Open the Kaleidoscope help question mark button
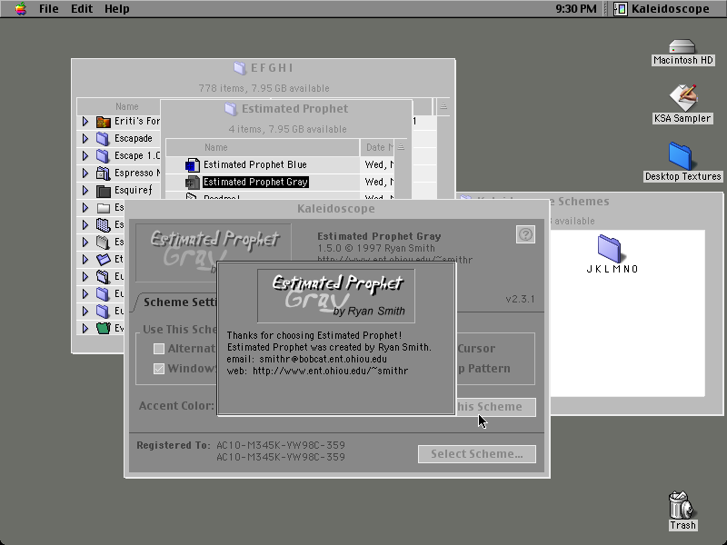 pos(525,234)
